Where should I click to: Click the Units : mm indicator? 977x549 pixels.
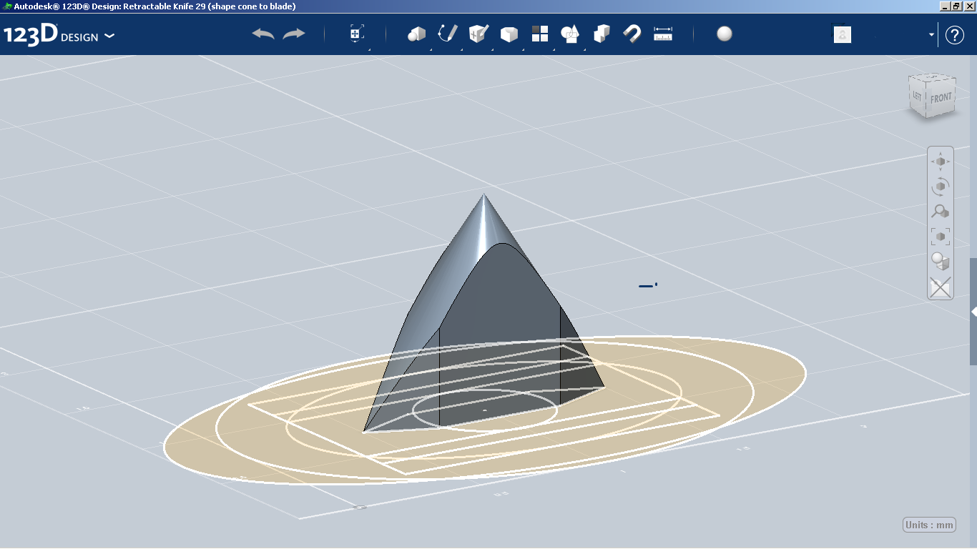pyautogui.click(x=928, y=524)
